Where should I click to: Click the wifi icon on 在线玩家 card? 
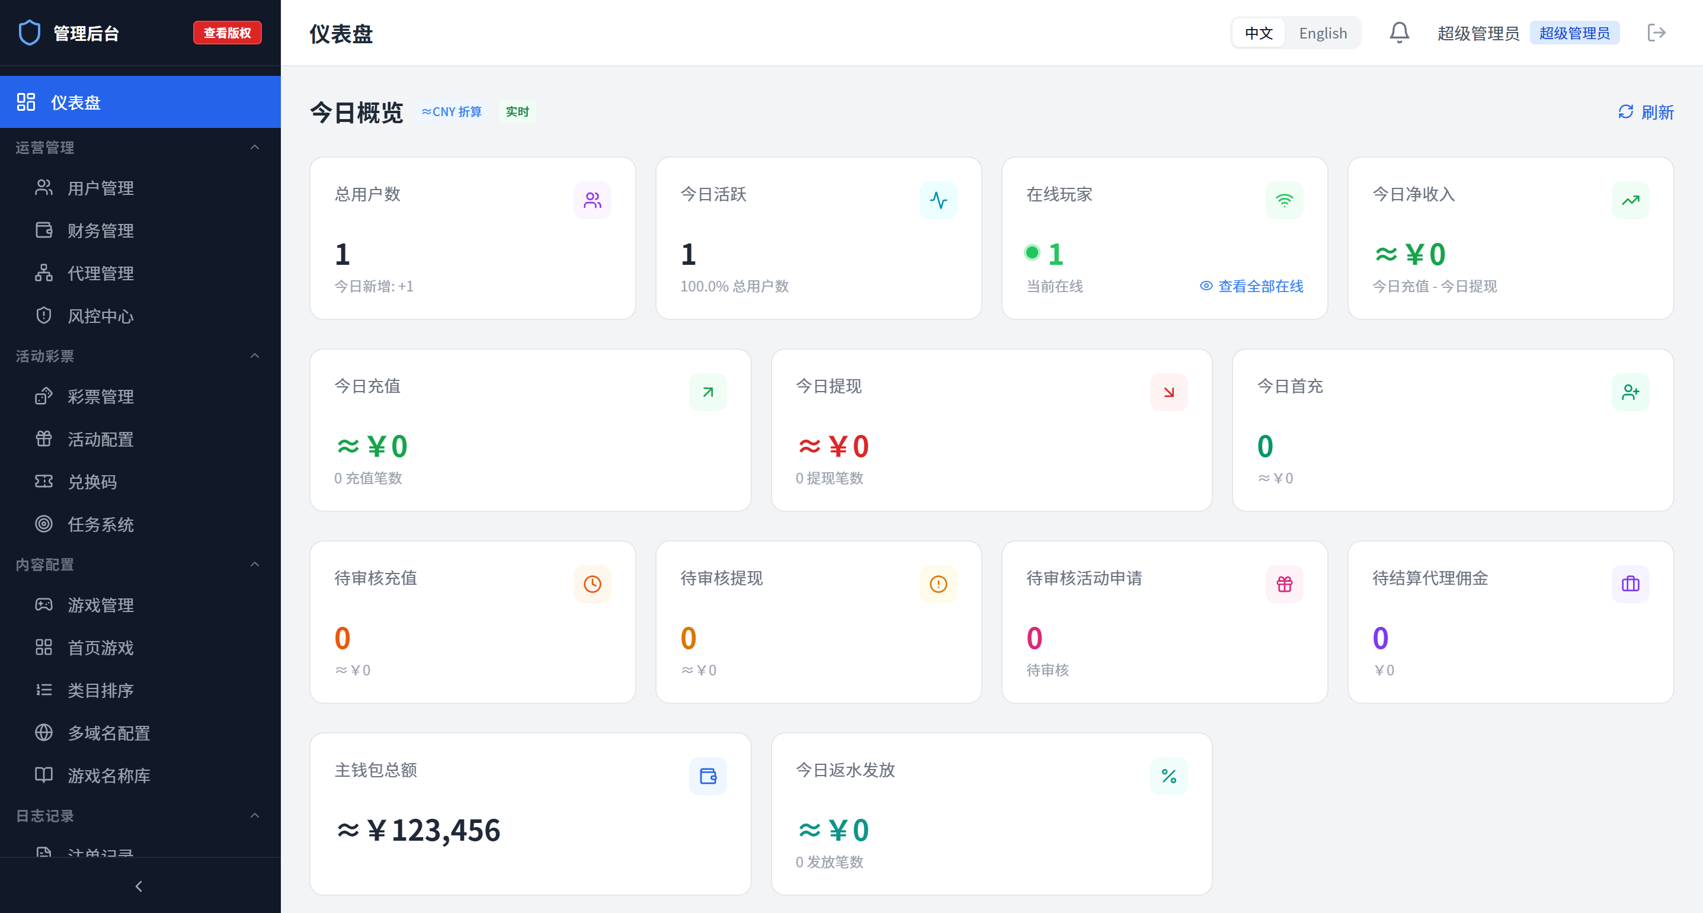[x=1284, y=200]
